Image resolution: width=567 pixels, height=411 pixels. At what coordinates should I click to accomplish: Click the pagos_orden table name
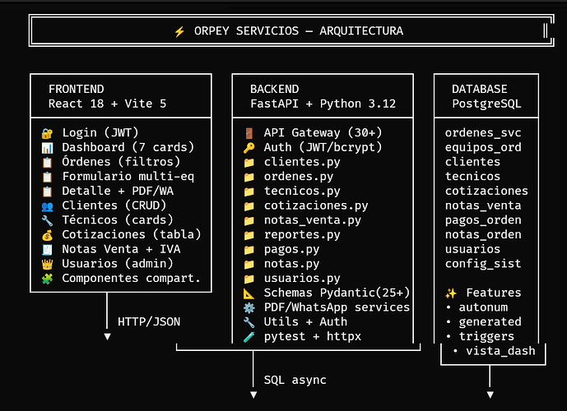click(x=483, y=220)
